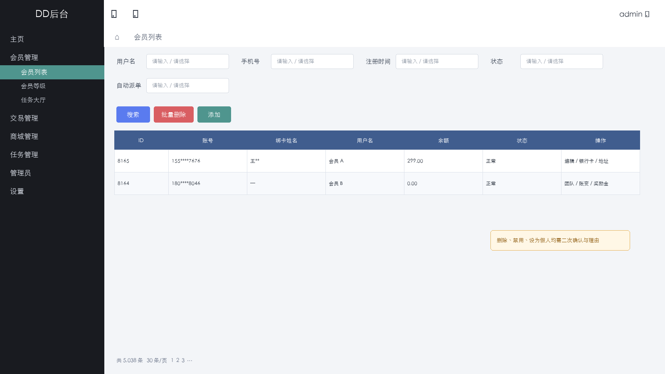The height and width of the screenshot is (374, 665).
Task: Click the yellow confirmation notice box
Action: point(560,241)
